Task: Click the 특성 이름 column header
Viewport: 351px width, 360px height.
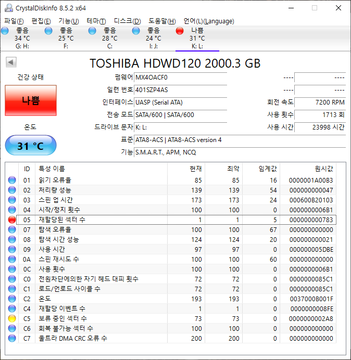Action: 101,169
